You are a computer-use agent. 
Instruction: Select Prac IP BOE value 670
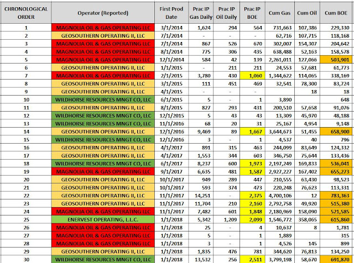252,44
